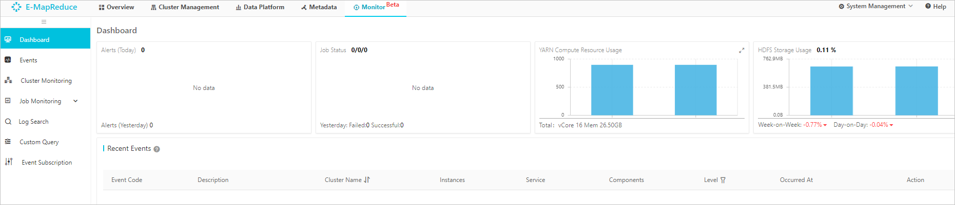
Task: Go to the Data Platform tab
Action: (260, 7)
